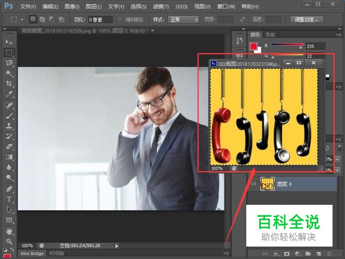Select the Magic Wand tool
This screenshot has height=259, width=345.
[x=9, y=73]
